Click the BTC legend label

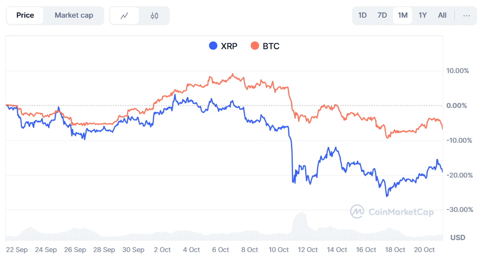coord(271,46)
